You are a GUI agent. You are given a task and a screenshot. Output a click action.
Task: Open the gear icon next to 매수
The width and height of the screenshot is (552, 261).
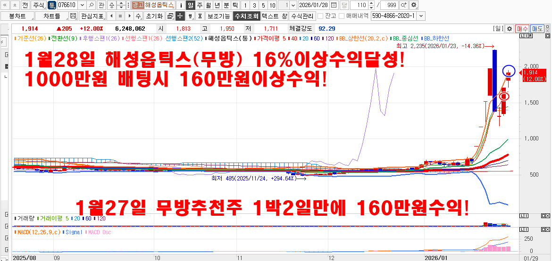509,29
